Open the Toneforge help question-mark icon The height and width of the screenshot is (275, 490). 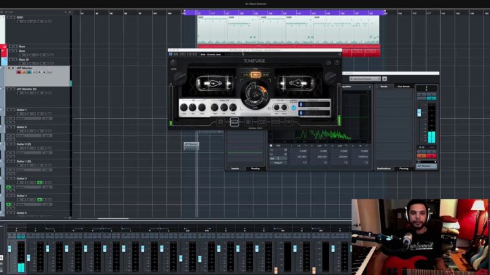click(x=337, y=63)
